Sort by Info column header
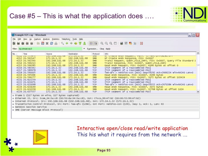 tap(150, 54)
